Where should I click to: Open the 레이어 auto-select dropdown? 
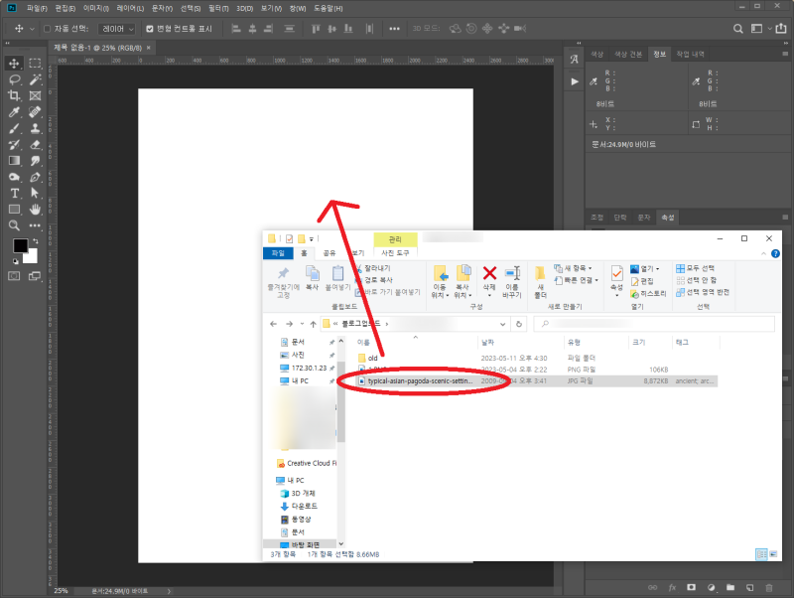117,29
